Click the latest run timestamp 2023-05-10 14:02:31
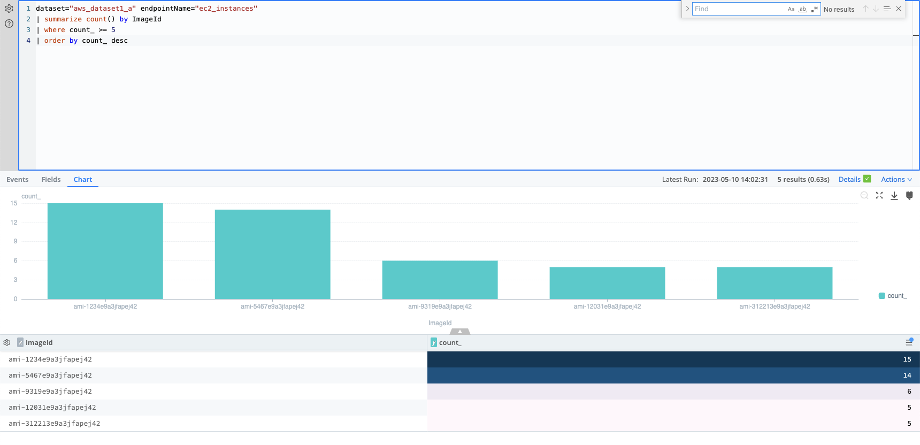The image size is (920, 445). (735, 180)
